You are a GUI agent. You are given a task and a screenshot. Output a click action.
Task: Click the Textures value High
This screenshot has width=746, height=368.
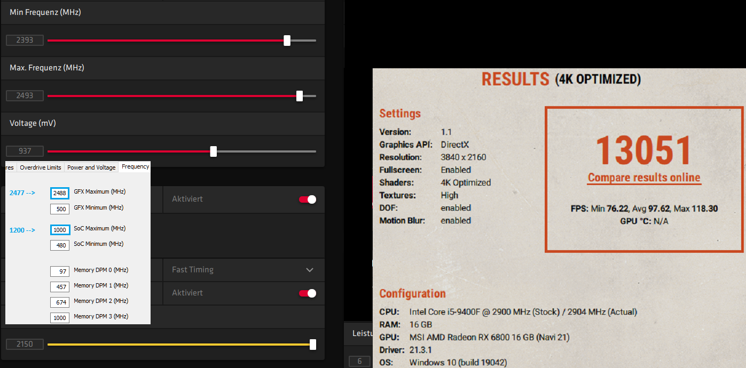coord(450,195)
